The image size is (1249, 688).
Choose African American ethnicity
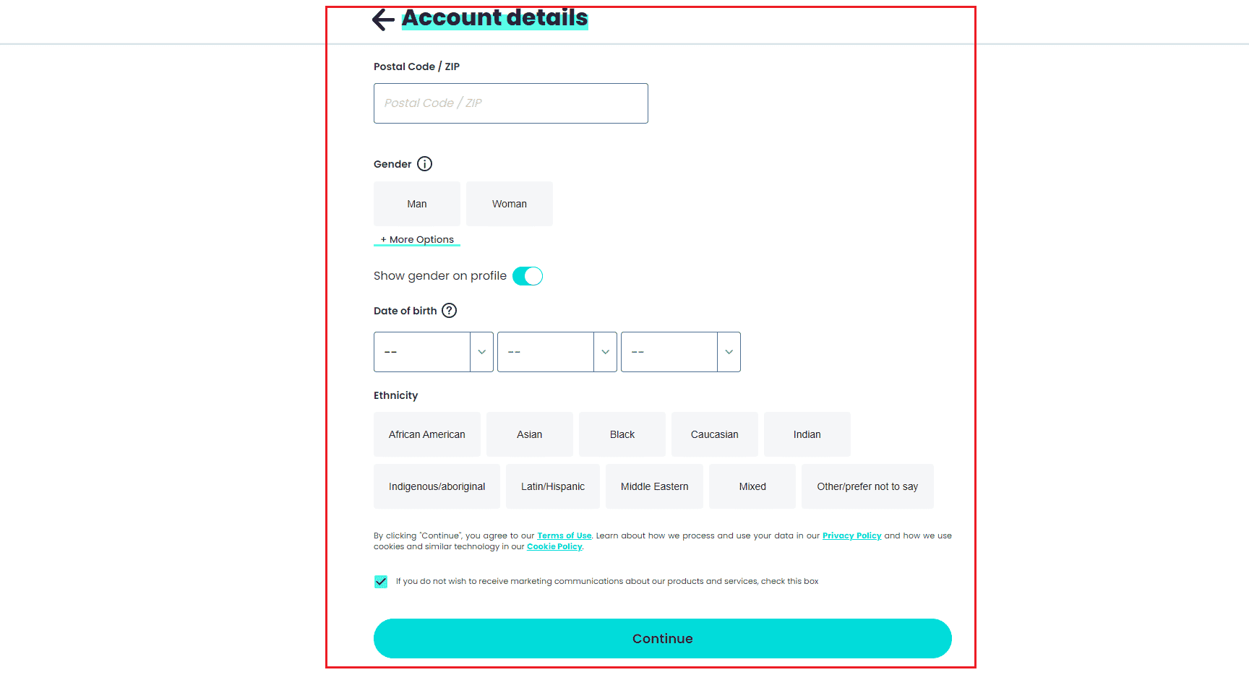(427, 434)
